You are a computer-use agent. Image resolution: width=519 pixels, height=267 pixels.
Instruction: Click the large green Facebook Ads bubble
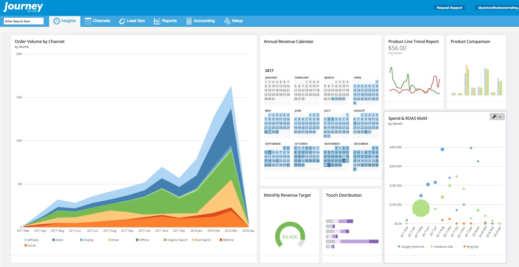(x=421, y=208)
